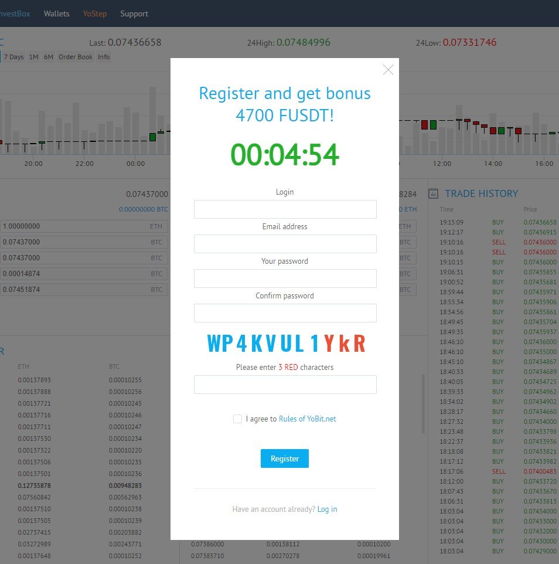Close the registration dialog with X

(388, 70)
